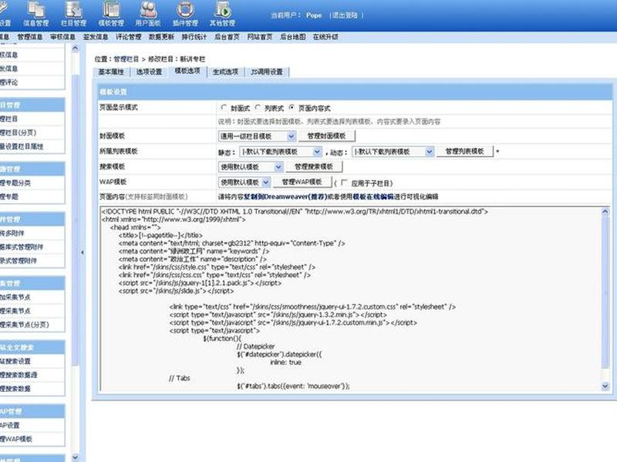Open sidebar item 管理搜索数据源
Image resolution: width=617 pixels, height=462 pixels.
pos(18,375)
